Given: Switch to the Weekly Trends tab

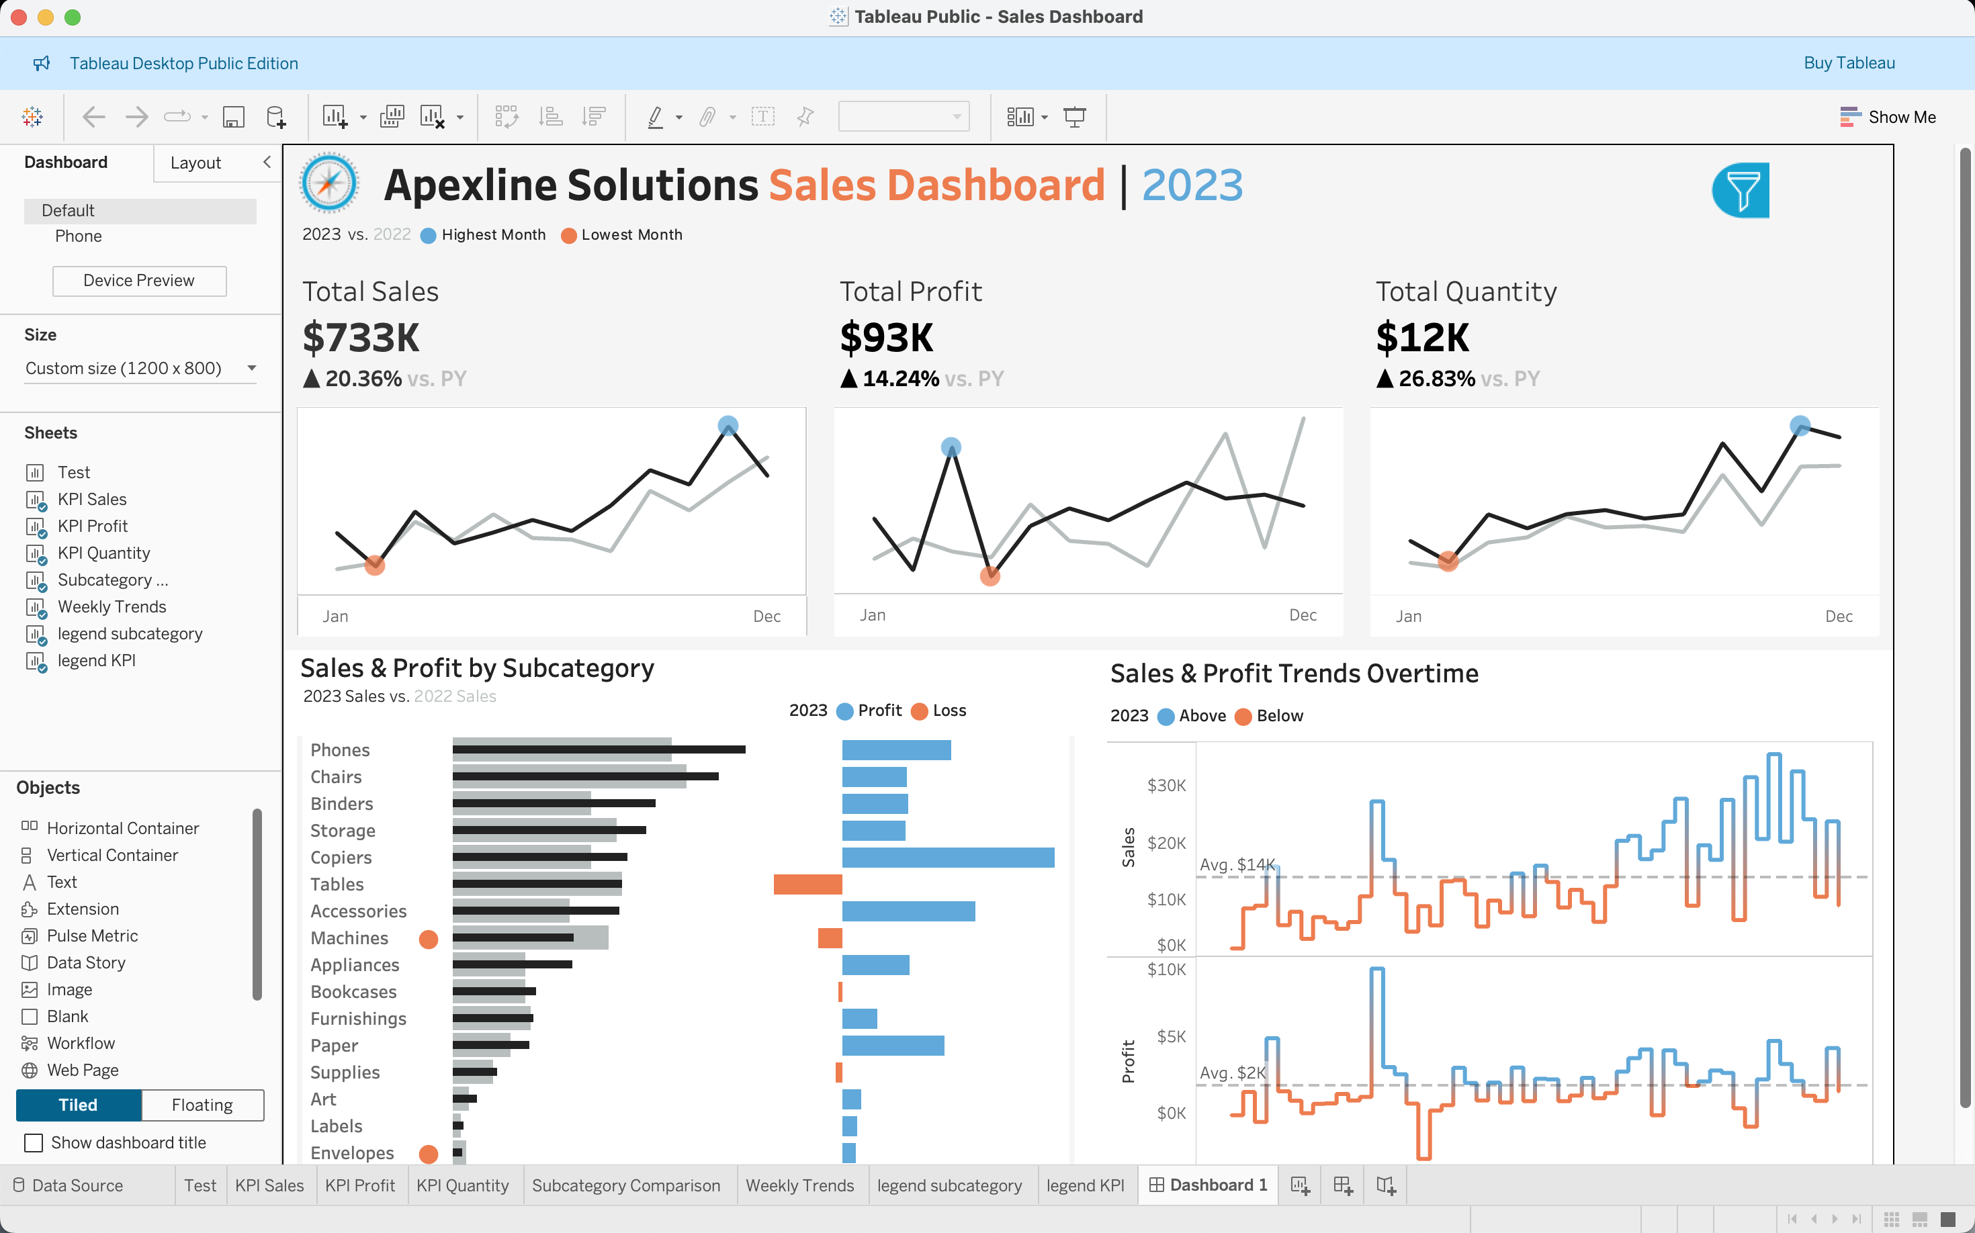Looking at the screenshot, I should point(799,1186).
